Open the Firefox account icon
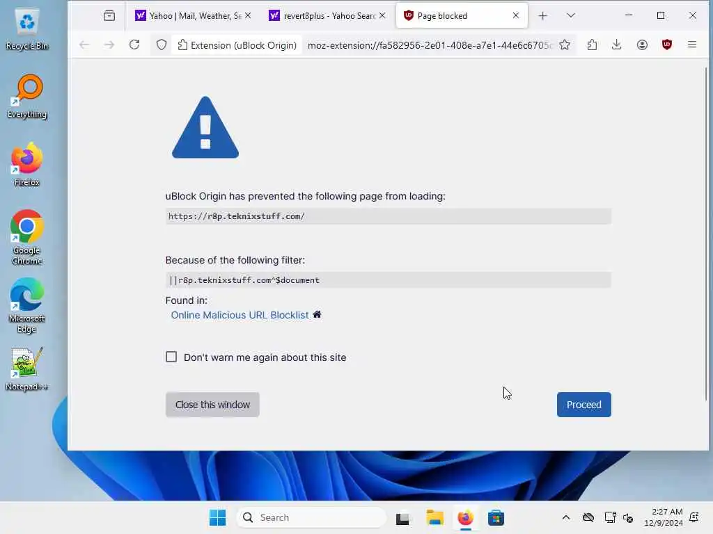Screen dimensions: 713x534 pos(642,44)
